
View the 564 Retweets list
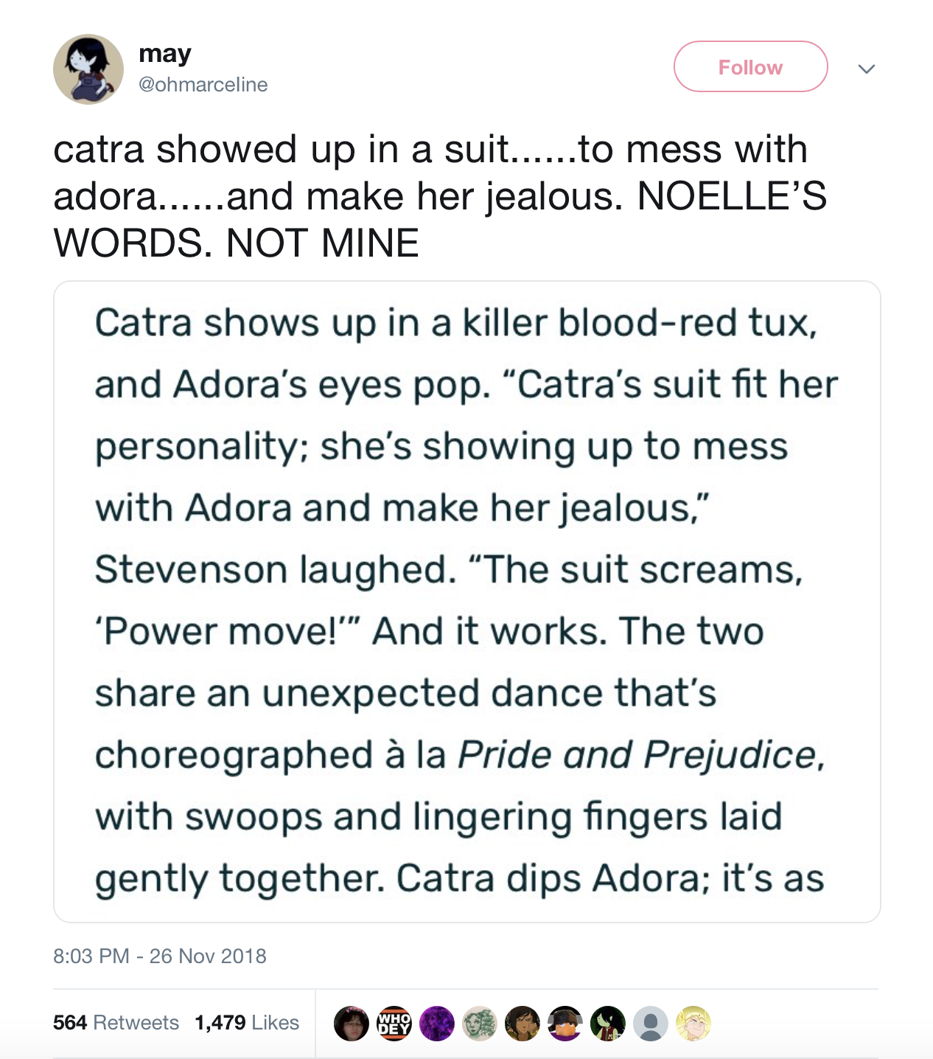(x=116, y=1023)
